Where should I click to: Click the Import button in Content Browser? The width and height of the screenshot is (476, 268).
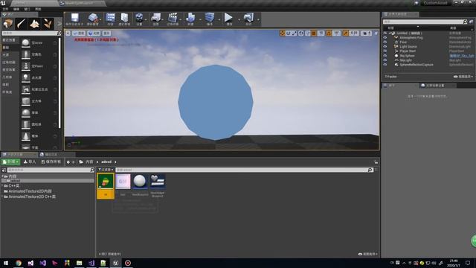click(30, 162)
